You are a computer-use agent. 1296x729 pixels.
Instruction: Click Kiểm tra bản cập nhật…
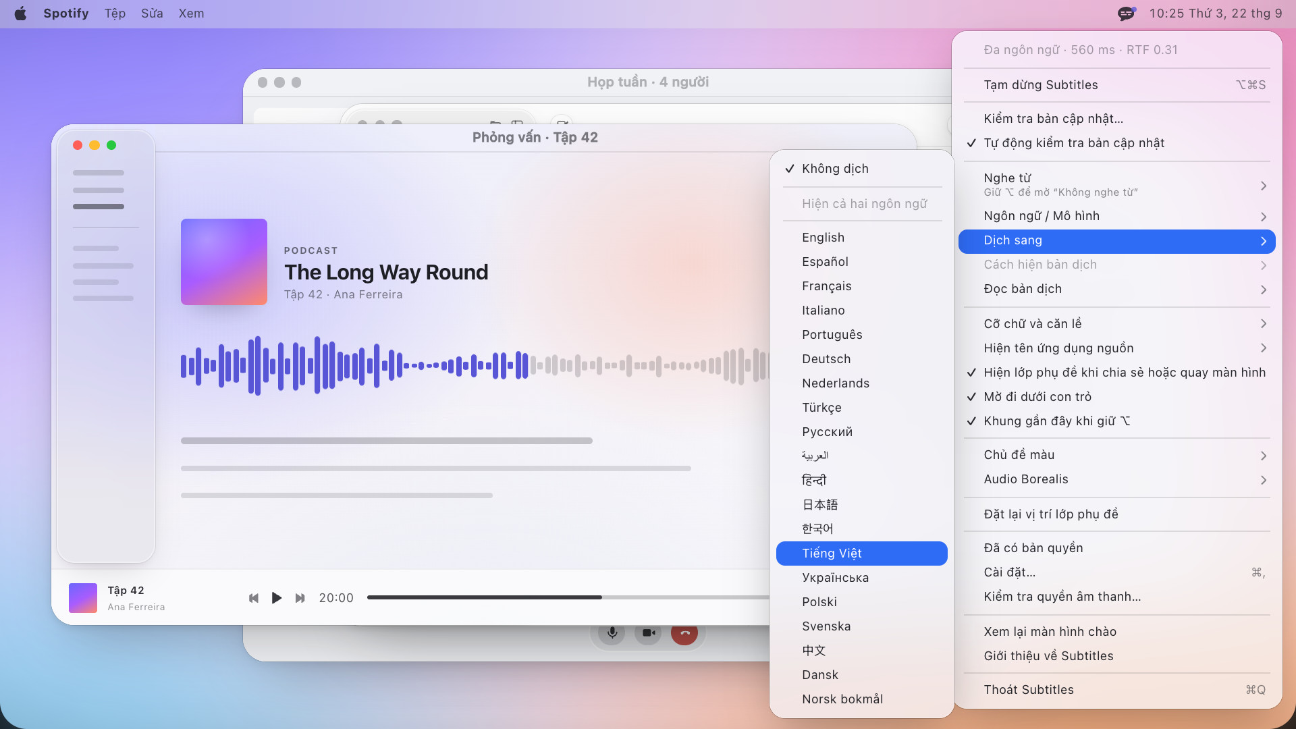coord(1117,119)
